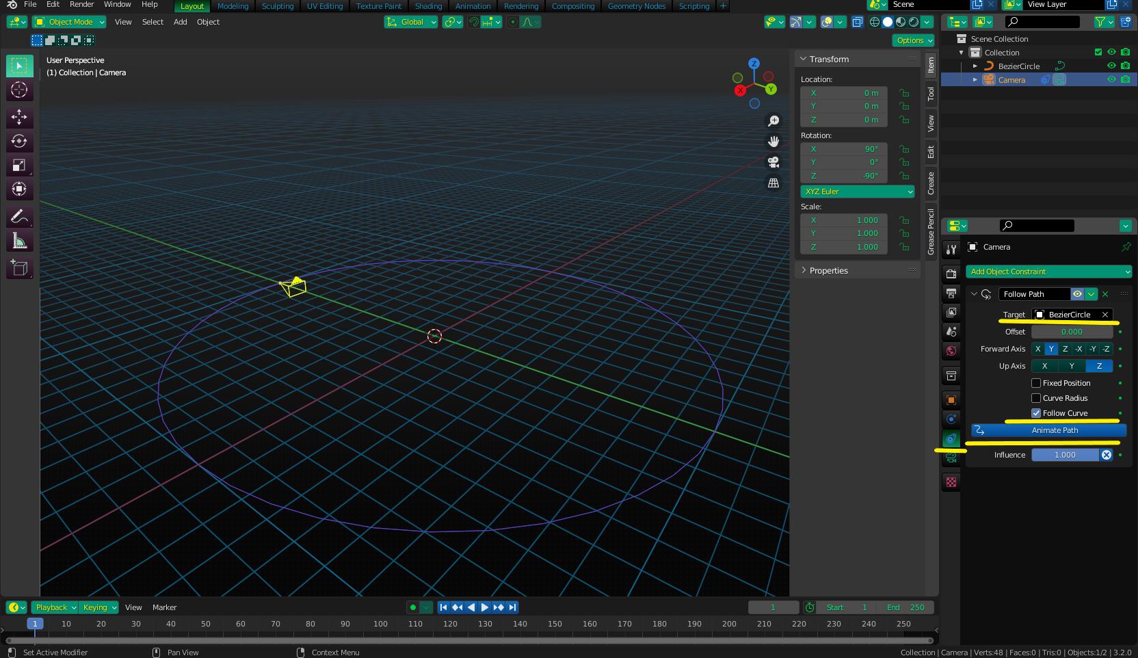Open the Options dropdown in viewport header
1138x658 pixels.
coord(914,40)
